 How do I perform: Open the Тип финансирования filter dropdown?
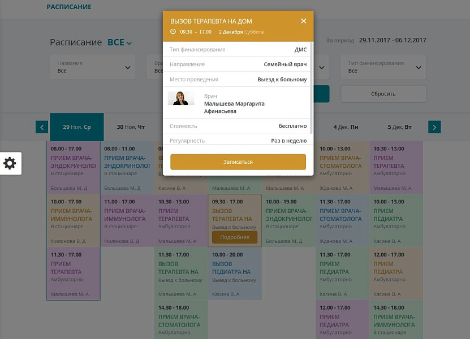(383, 67)
